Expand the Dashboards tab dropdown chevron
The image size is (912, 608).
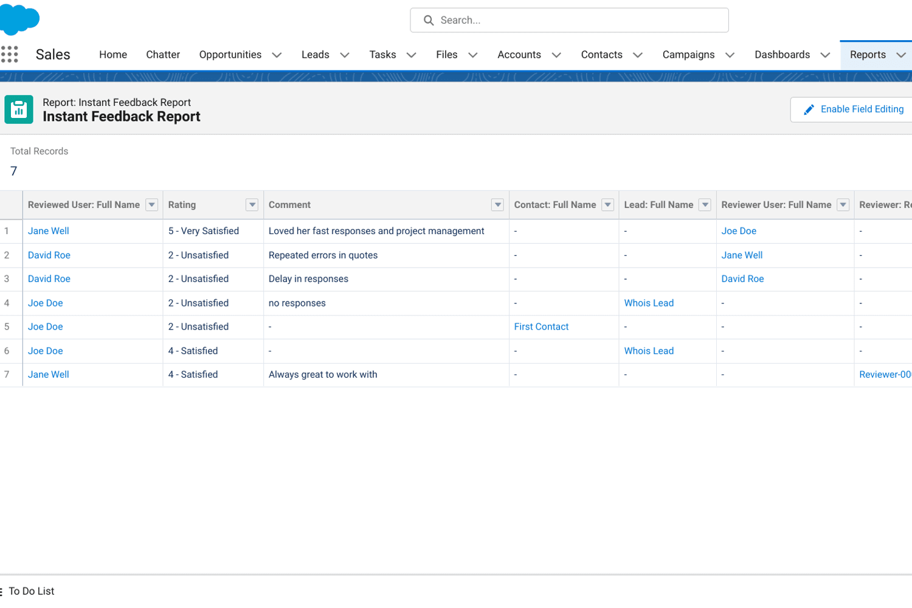tap(825, 55)
